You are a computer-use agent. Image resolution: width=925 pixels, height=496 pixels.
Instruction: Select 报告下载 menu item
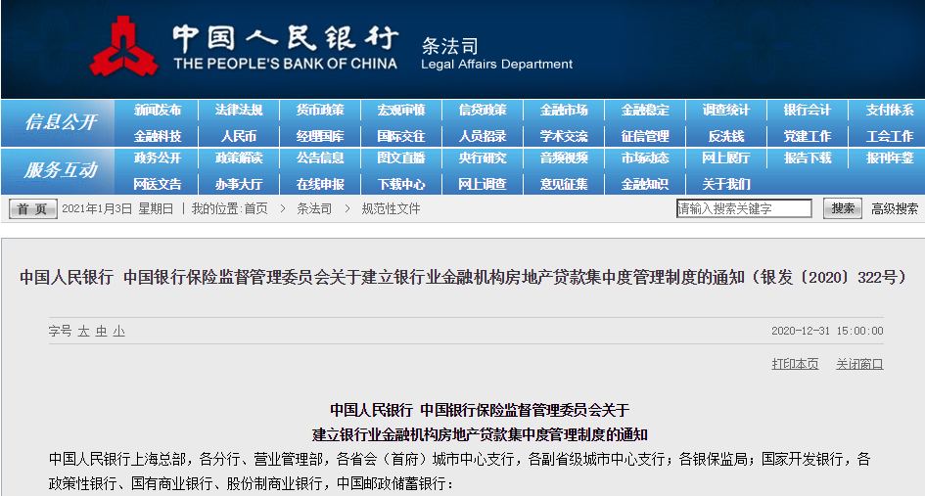pyautogui.click(x=808, y=158)
